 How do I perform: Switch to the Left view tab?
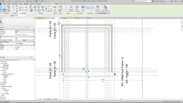[x=89, y=18]
